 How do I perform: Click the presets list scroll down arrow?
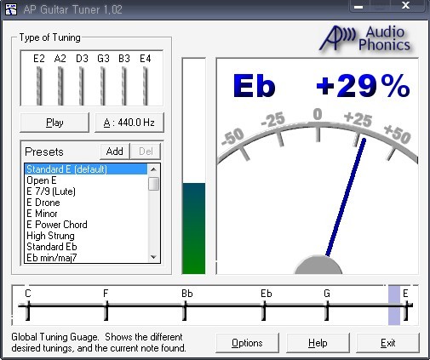153,257
